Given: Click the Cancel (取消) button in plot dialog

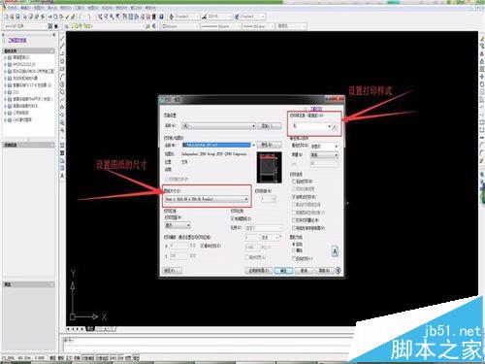Looking at the screenshot, I should (x=304, y=270).
